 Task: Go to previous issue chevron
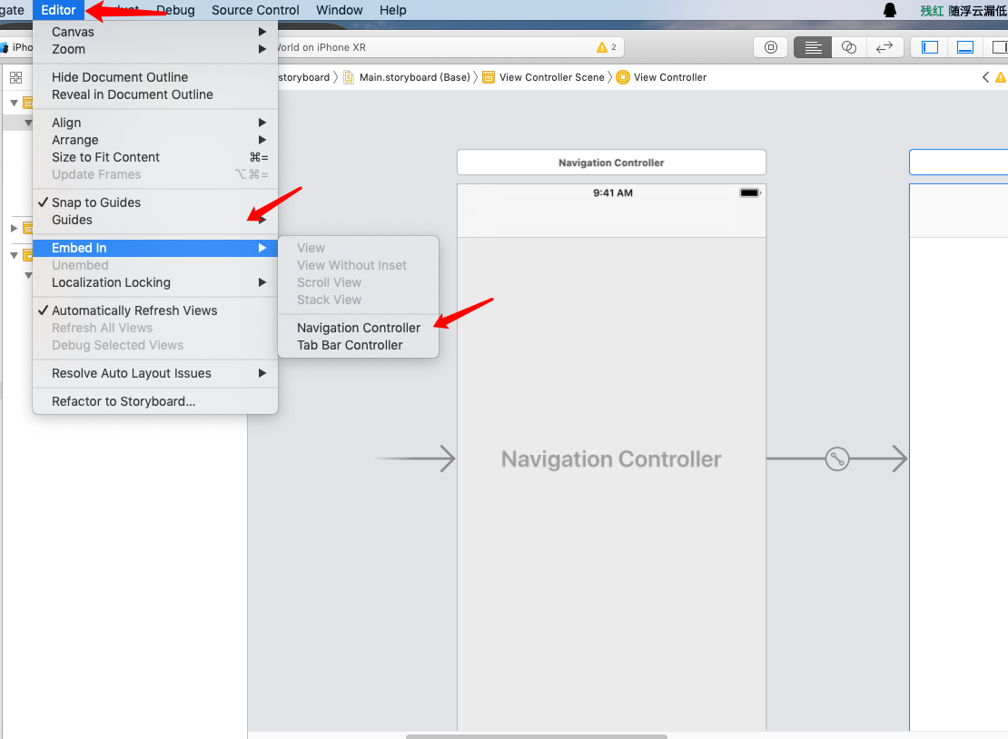pyautogui.click(x=985, y=77)
